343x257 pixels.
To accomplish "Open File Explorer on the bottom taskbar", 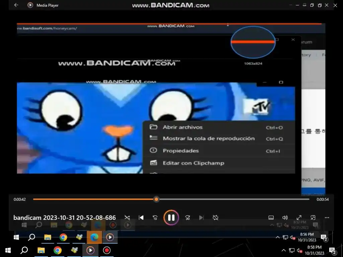I will pyautogui.click(x=41, y=250).
